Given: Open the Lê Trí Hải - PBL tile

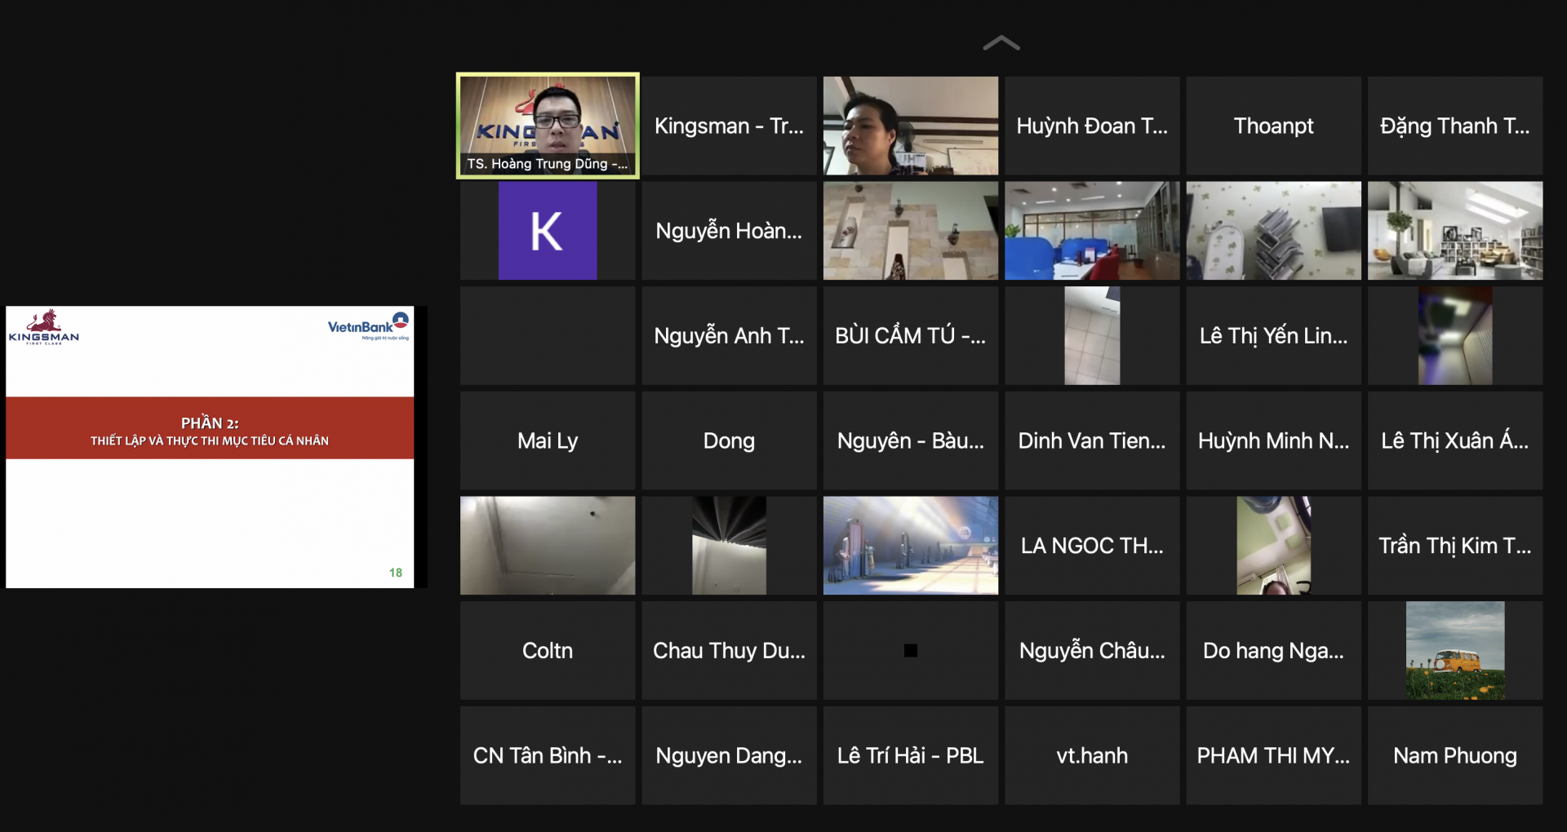Looking at the screenshot, I should tap(910, 755).
